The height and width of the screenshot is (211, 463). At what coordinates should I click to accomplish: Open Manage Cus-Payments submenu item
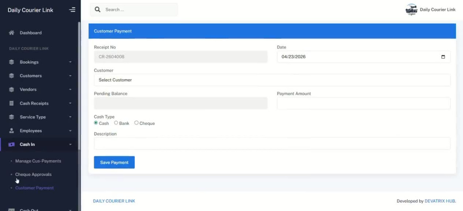click(38, 161)
